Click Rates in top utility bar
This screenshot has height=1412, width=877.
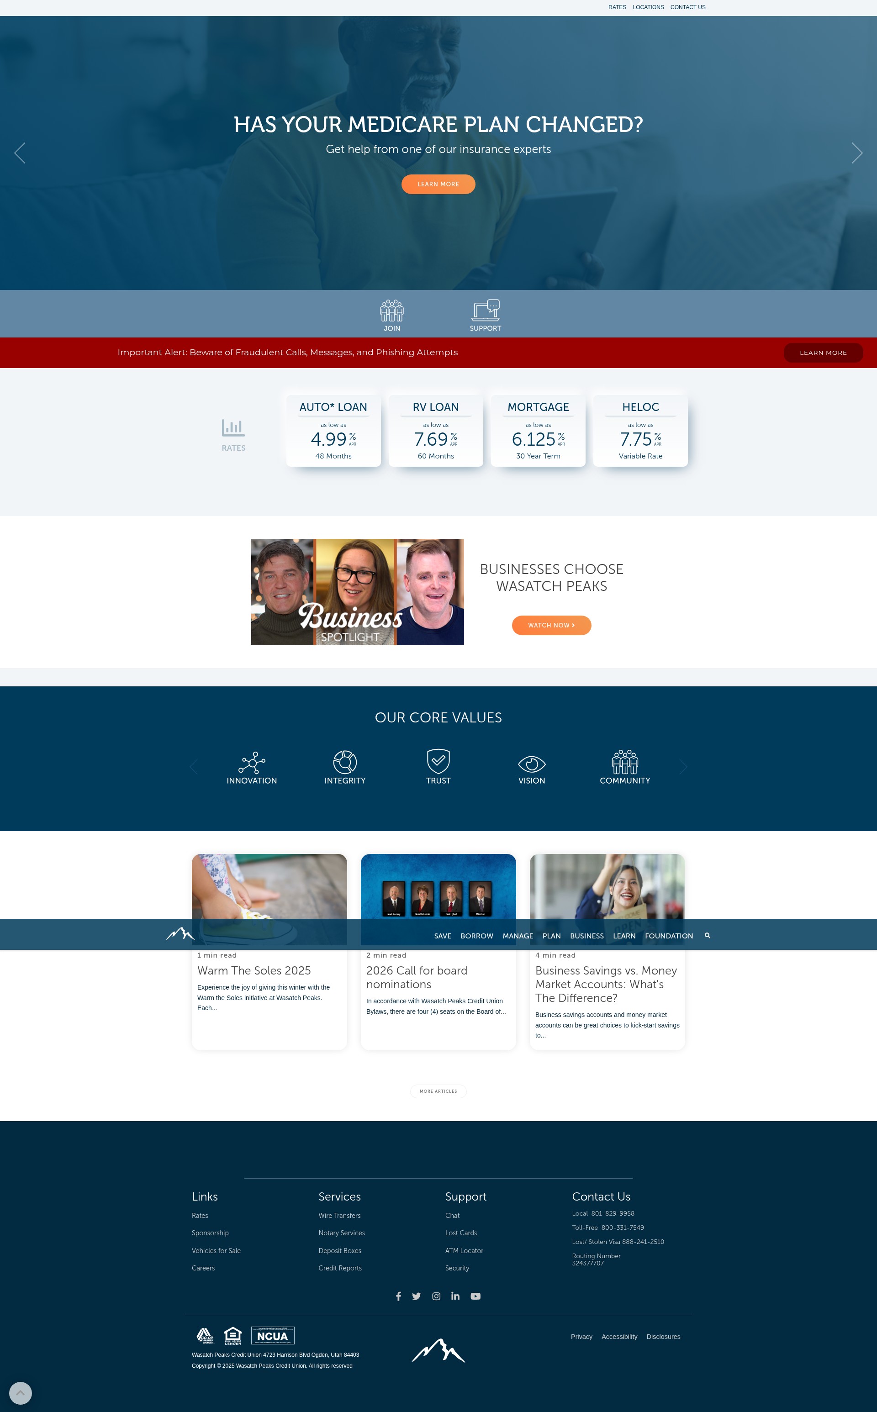click(617, 8)
